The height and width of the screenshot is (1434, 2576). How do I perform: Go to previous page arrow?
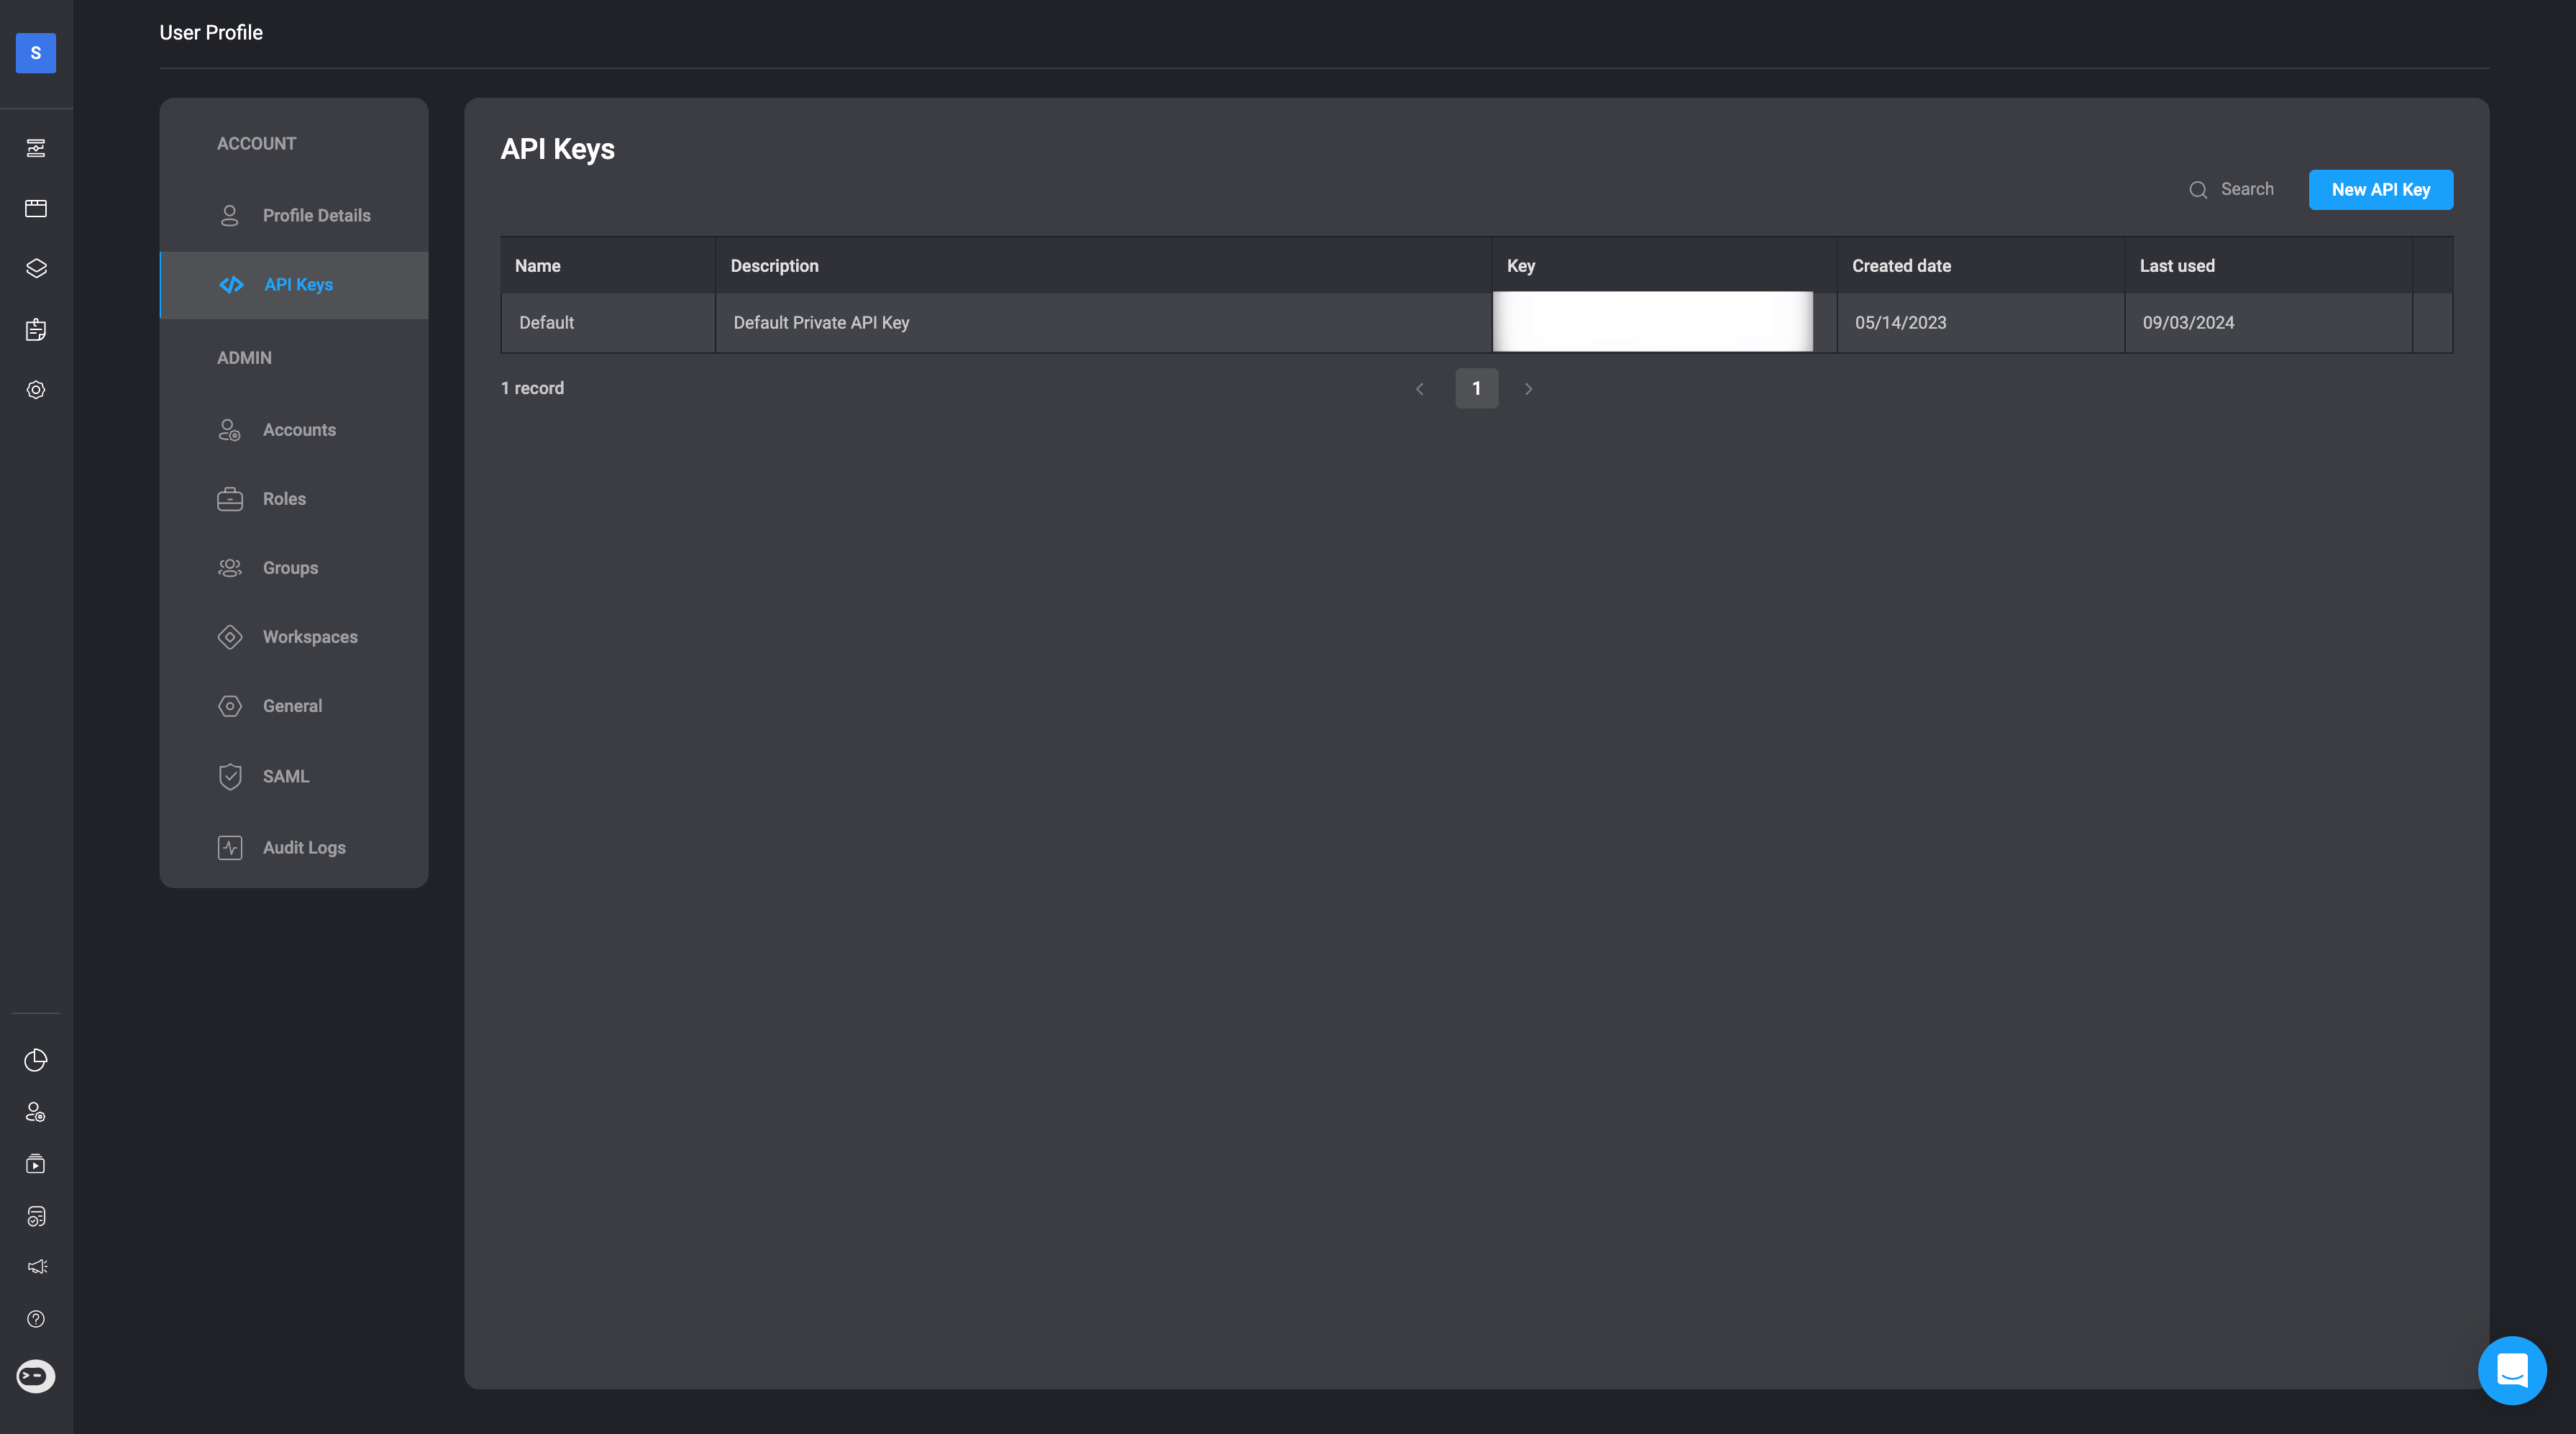click(x=1419, y=389)
